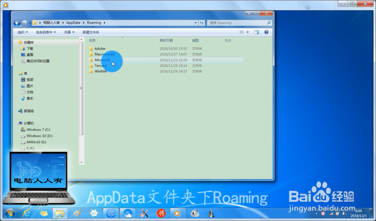
Task: Open the file explorer taskbar icon
Action: (59, 213)
